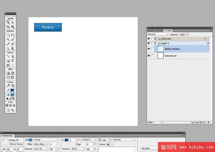Select the Zoom tool
The image size is (215, 152).
[12, 110]
